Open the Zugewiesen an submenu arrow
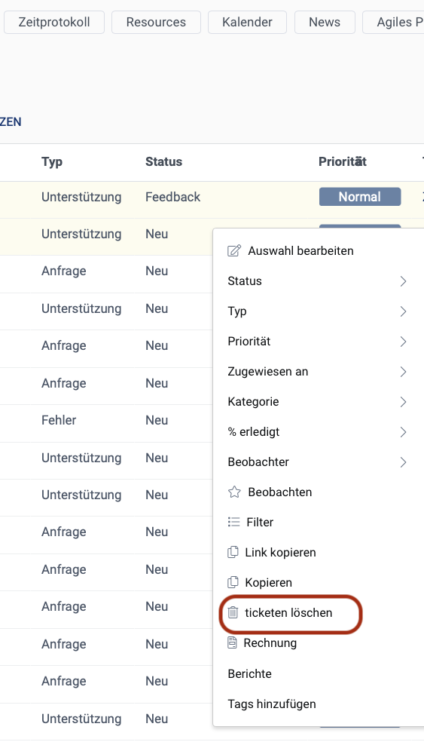Screen dimensions: 424x742 pos(403,372)
